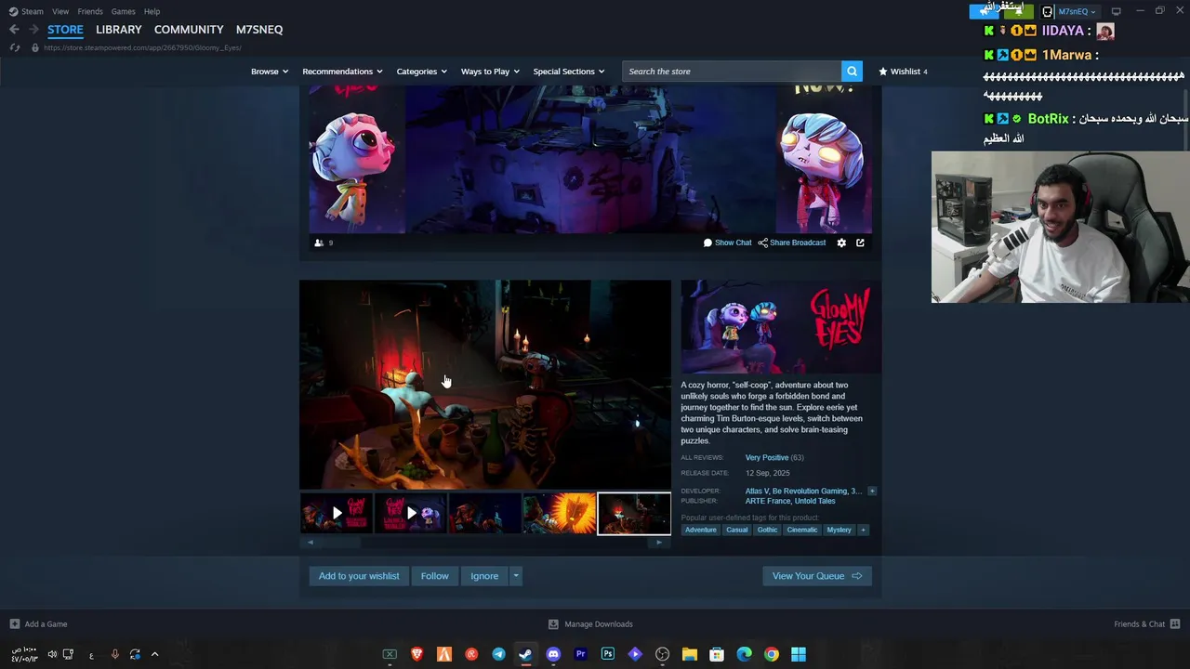Click the Adventure tag
Image resolution: width=1190 pixels, height=669 pixels.
701,530
